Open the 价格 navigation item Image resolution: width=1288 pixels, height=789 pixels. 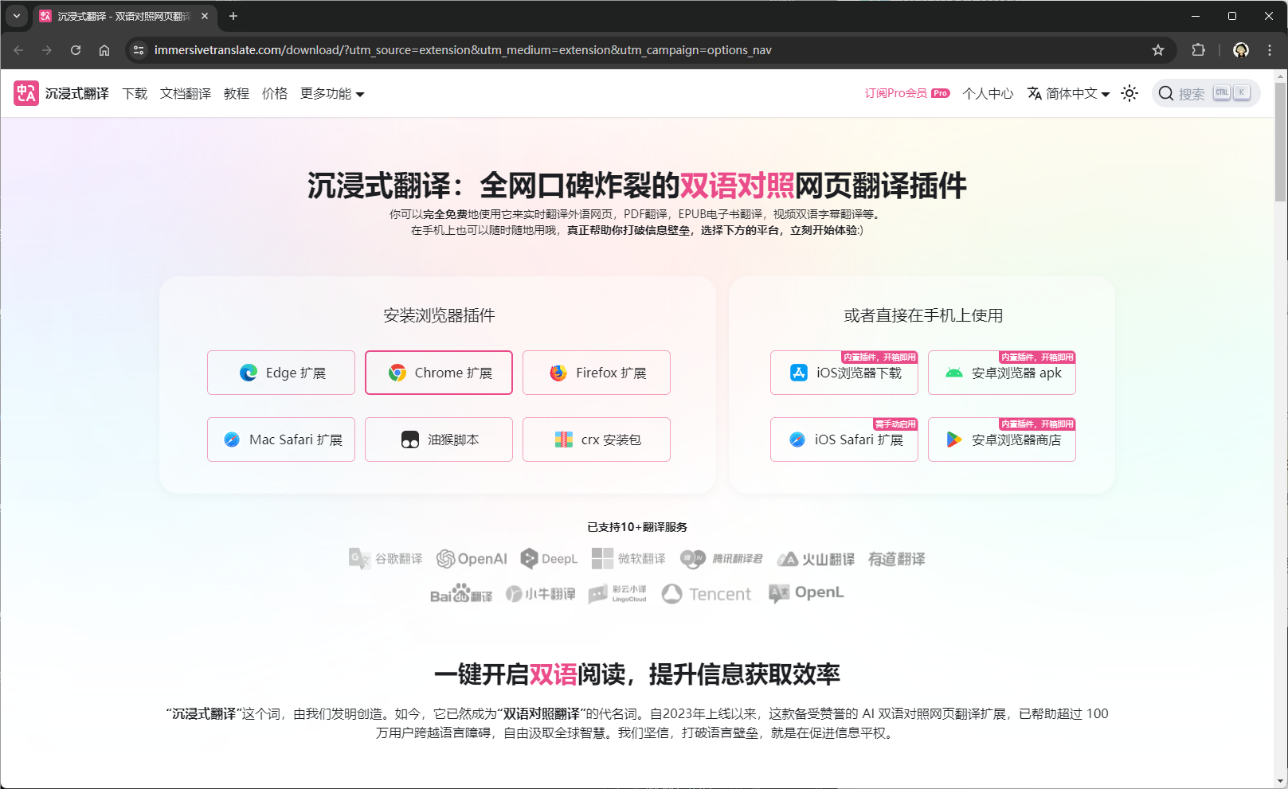[x=274, y=93]
